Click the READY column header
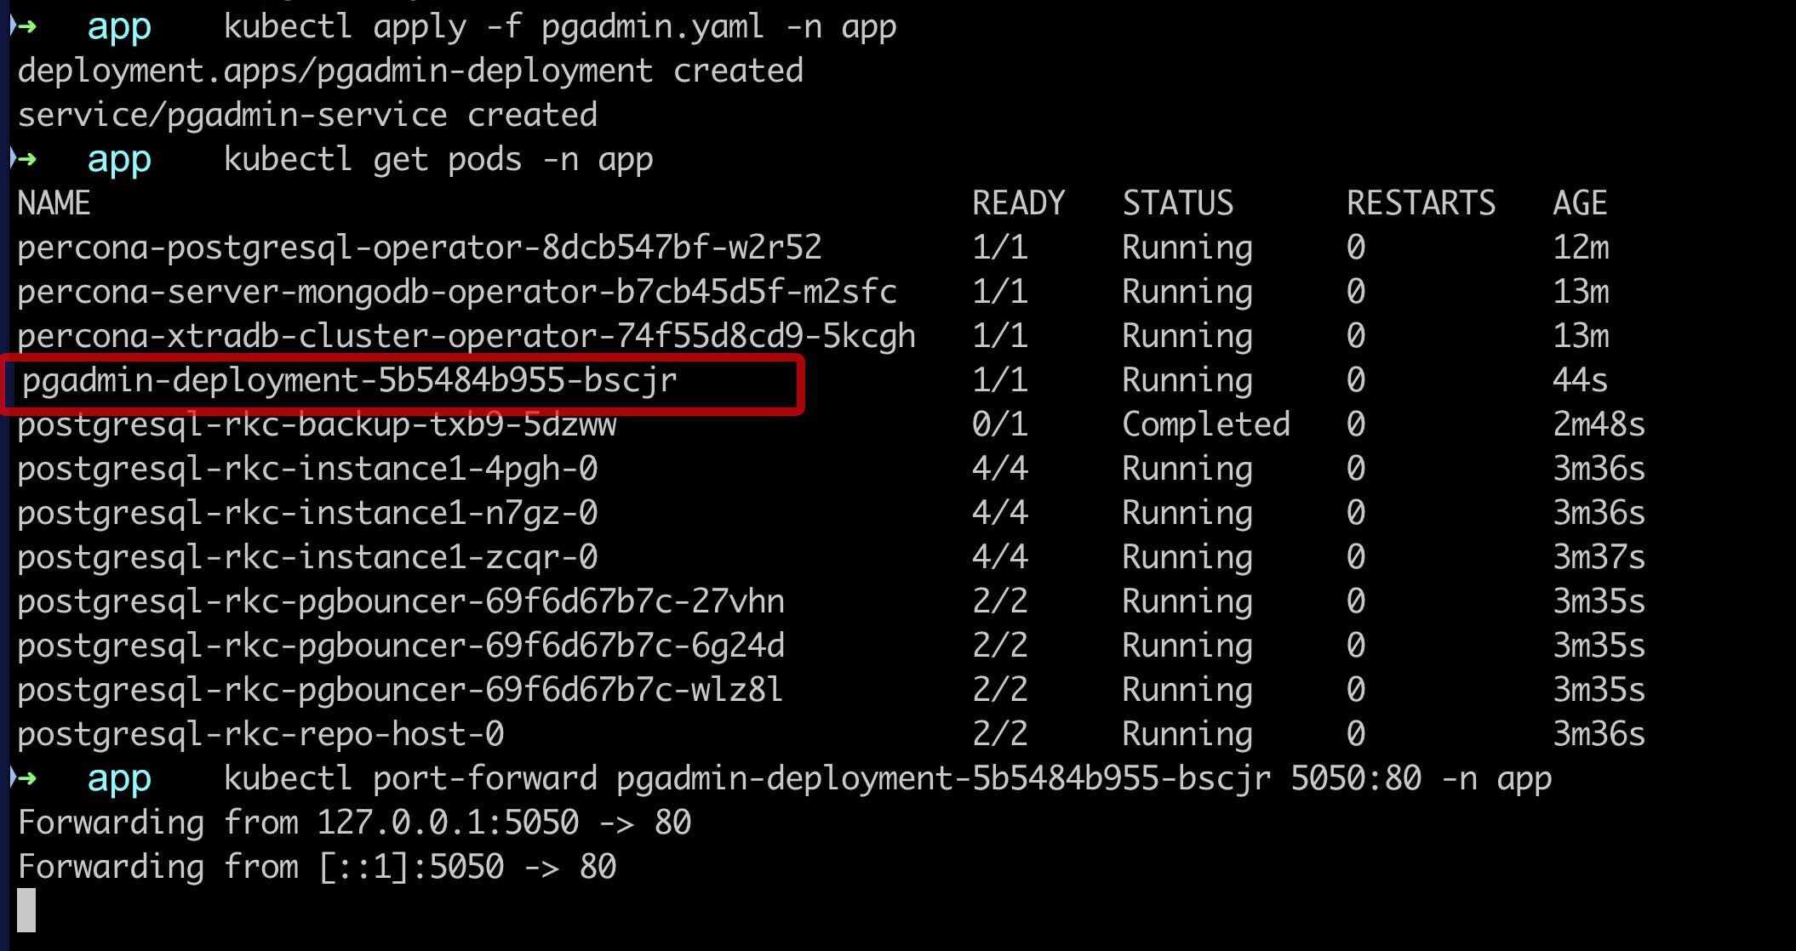Image resolution: width=1796 pixels, height=951 pixels. 1018,202
